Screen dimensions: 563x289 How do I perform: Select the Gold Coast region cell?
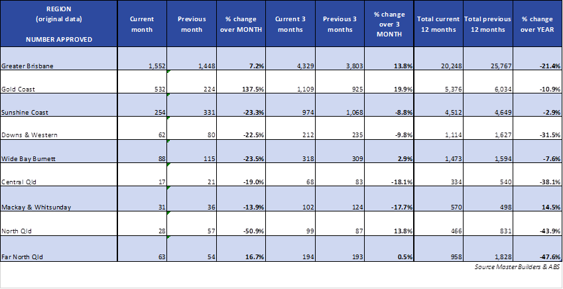coord(59,82)
